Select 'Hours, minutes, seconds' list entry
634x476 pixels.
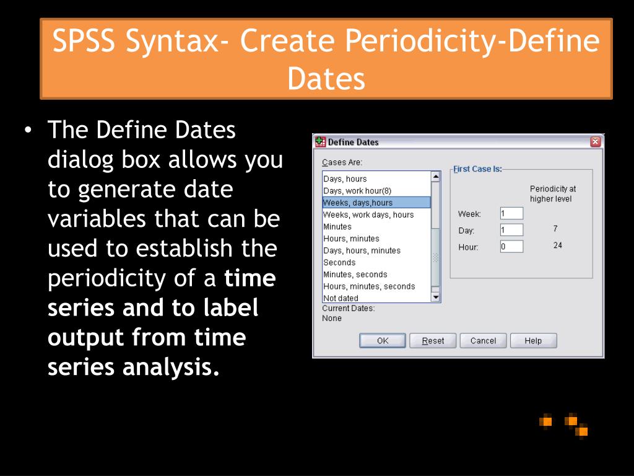tap(376, 286)
